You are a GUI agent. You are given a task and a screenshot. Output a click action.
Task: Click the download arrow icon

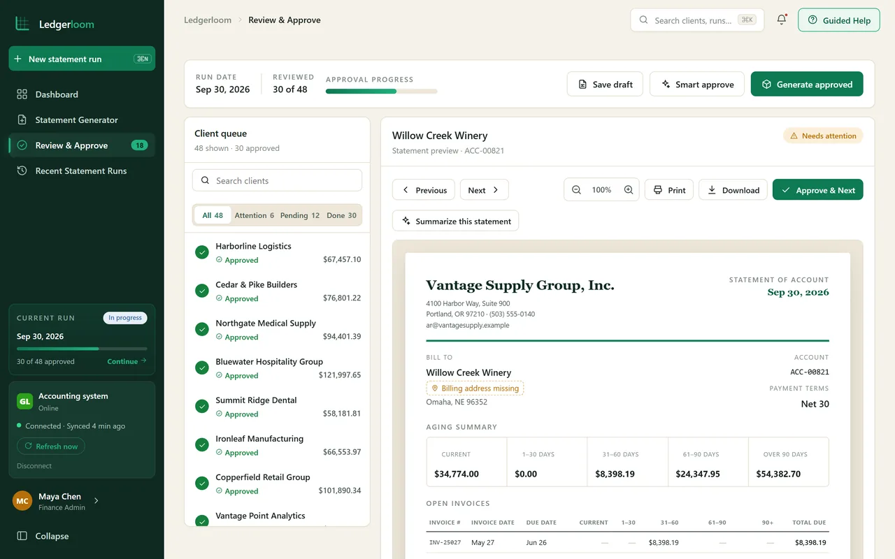(712, 190)
